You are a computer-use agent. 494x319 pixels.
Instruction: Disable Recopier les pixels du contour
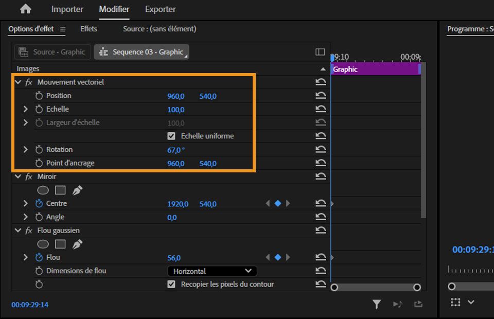click(171, 283)
